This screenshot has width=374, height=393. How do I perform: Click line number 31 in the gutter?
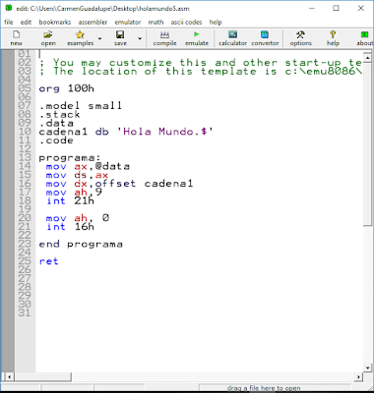pos(25,313)
